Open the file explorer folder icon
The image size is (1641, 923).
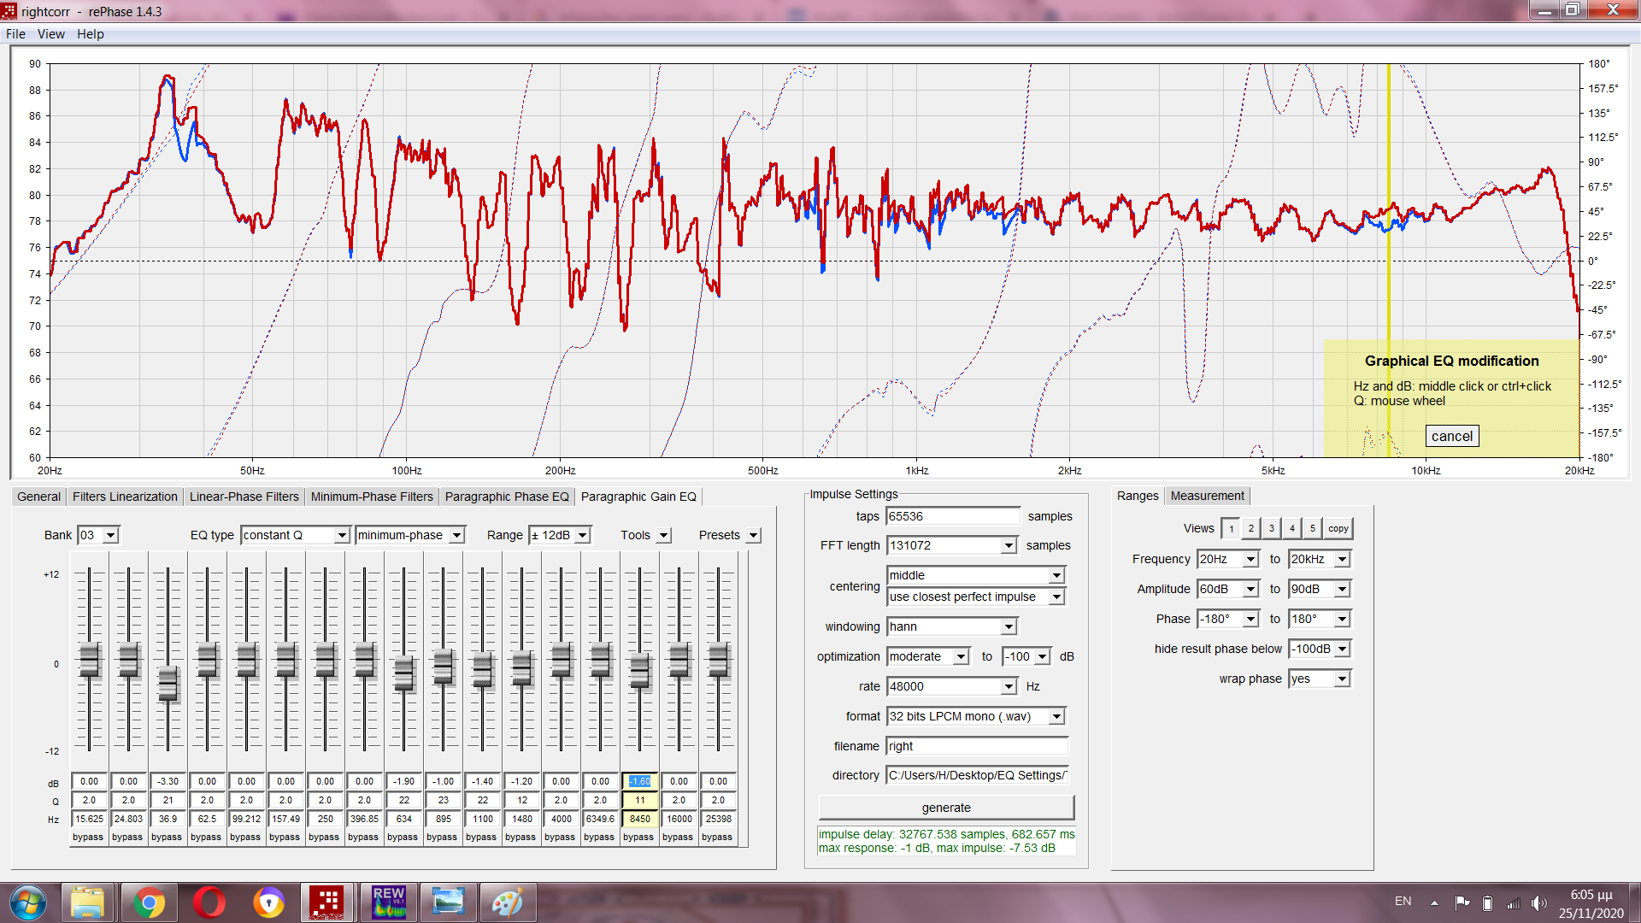pos(87,902)
